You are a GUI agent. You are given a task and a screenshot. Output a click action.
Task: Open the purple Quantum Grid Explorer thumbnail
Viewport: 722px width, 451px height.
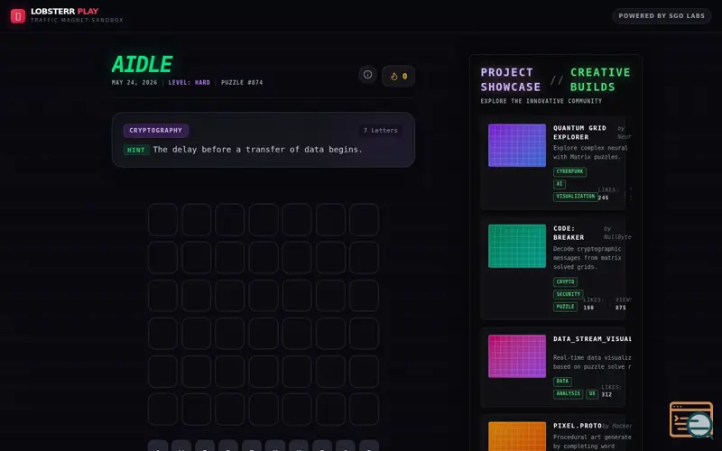517,145
